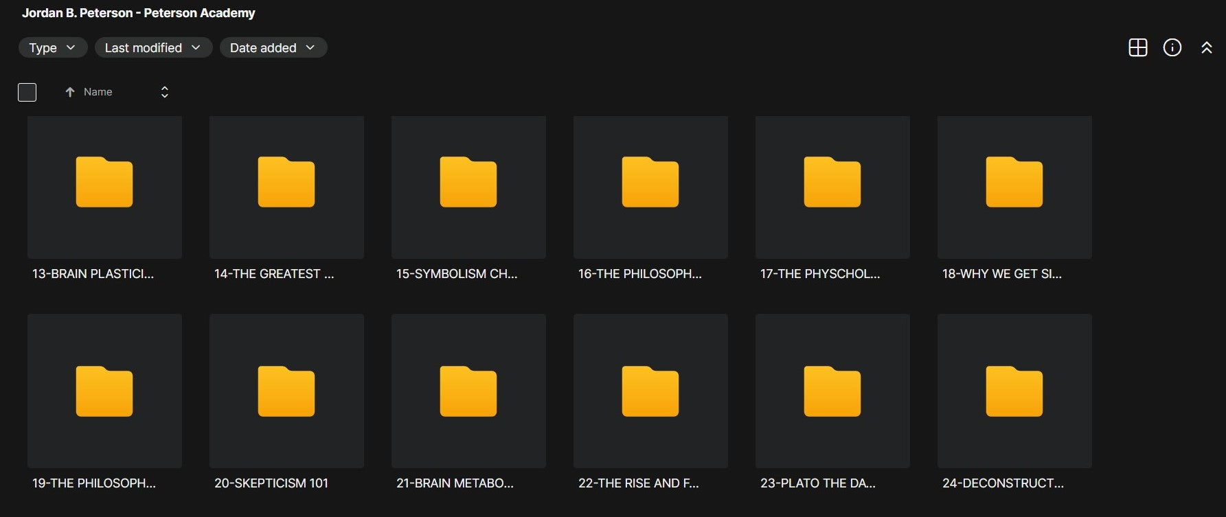Open folder icon for 13-BRAIN PLASTICI...
The width and height of the screenshot is (1226, 517).
(104, 182)
